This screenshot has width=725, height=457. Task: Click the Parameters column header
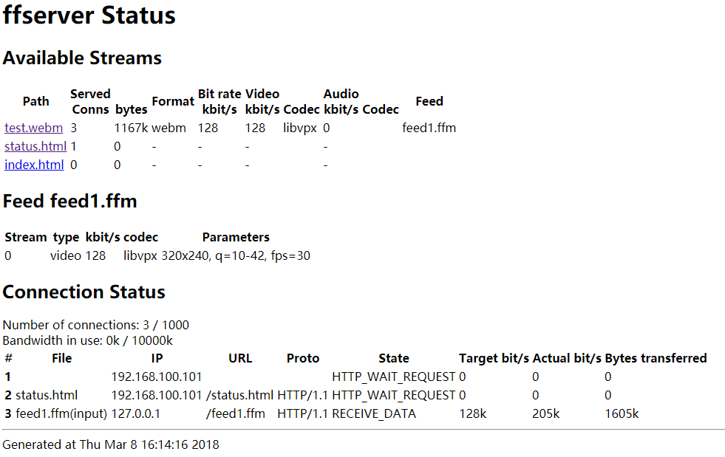pos(236,237)
